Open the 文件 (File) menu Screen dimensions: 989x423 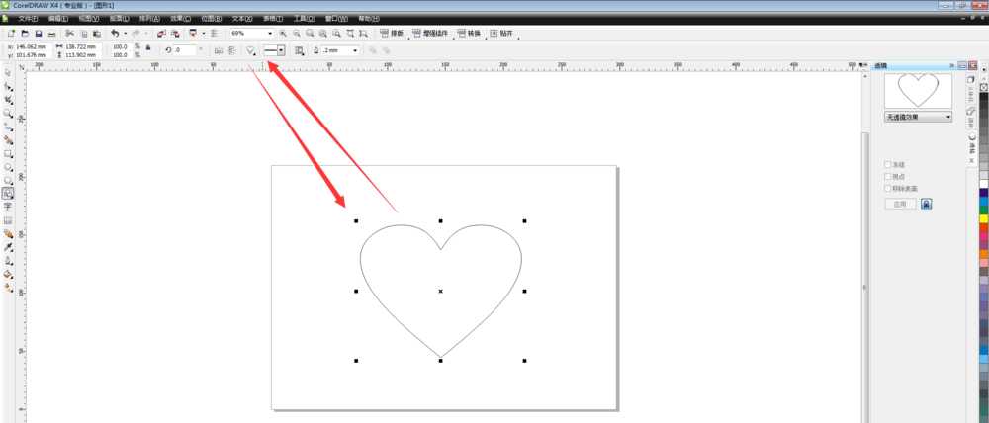[29, 19]
